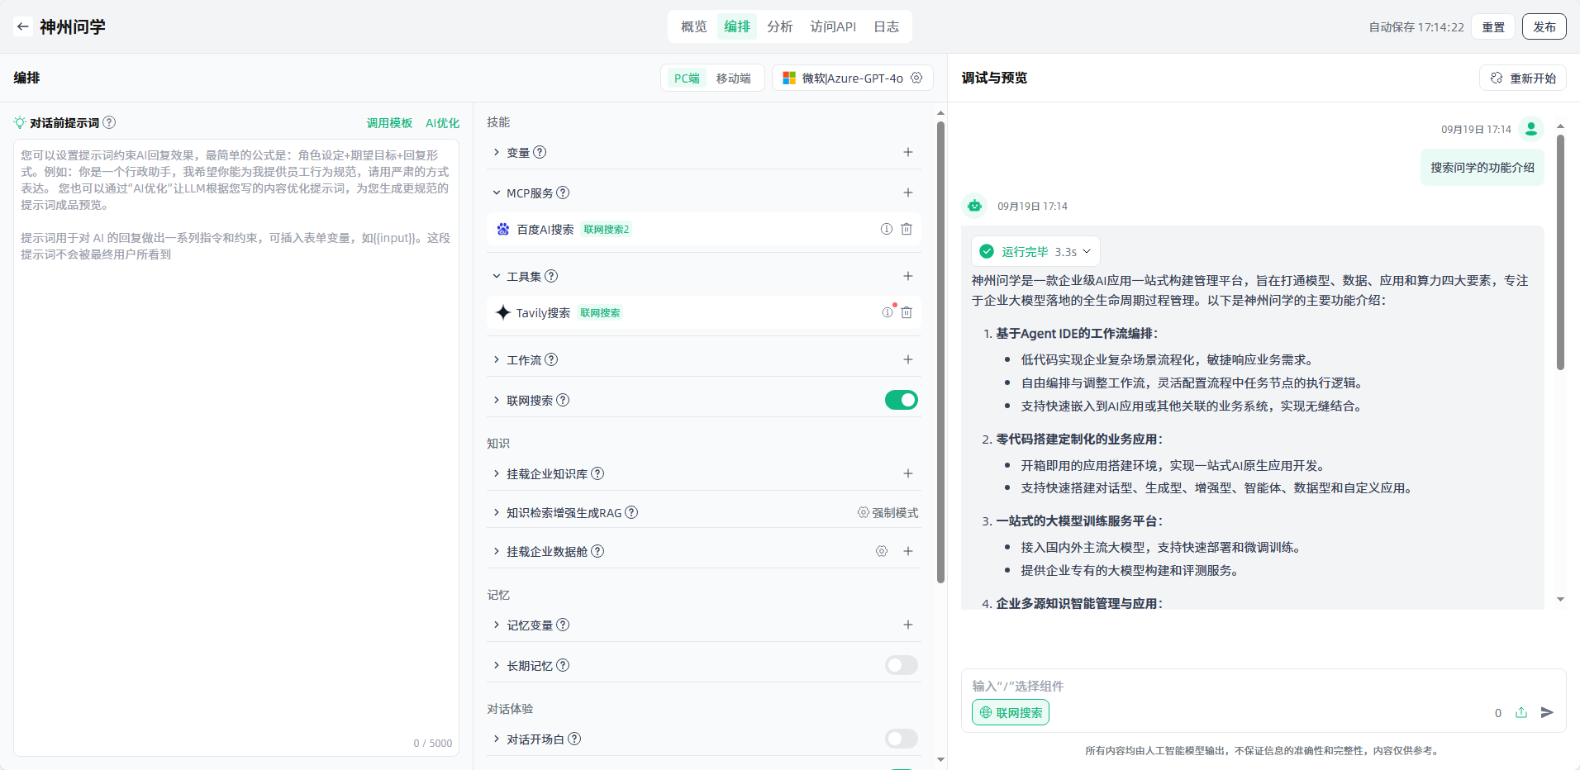Delete the Tavily搜索 tool
This screenshot has height=770, width=1580.
click(x=907, y=312)
